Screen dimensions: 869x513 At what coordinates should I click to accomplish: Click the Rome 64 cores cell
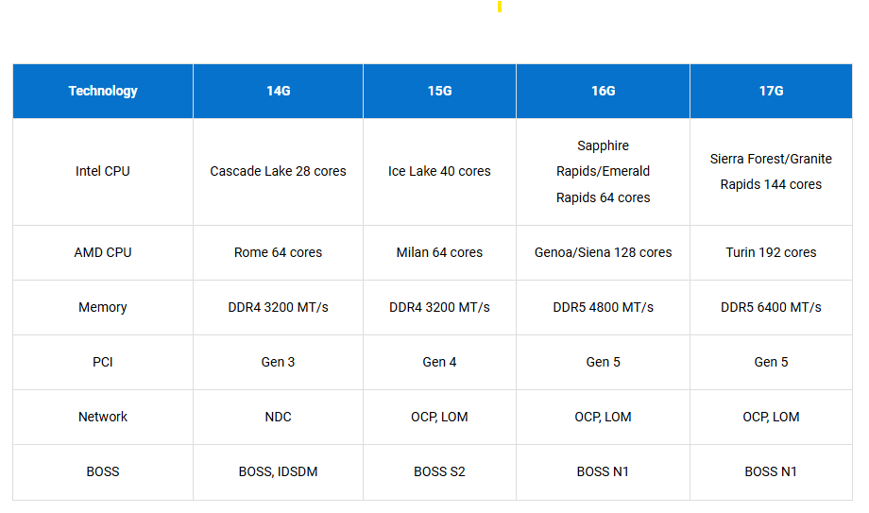pyautogui.click(x=279, y=253)
